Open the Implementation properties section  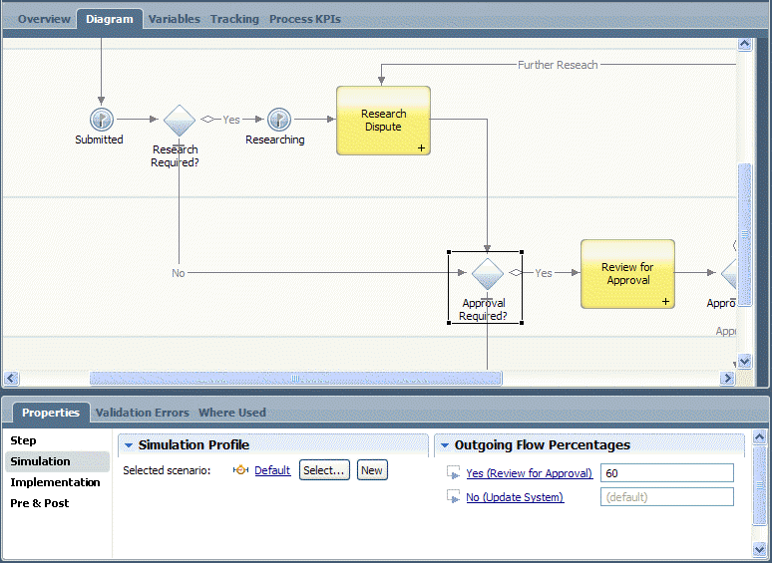[x=55, y=482]
